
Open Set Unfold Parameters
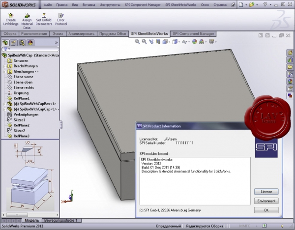(44, 19)
